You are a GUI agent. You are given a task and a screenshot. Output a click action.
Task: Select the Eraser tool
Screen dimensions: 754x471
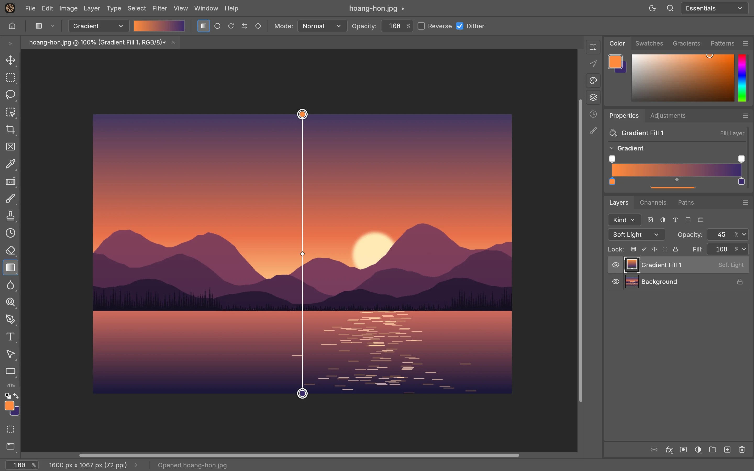coord(10,250)
